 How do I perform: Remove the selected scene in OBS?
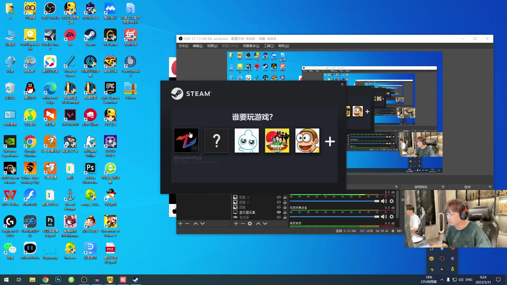[x=187, y=224]
